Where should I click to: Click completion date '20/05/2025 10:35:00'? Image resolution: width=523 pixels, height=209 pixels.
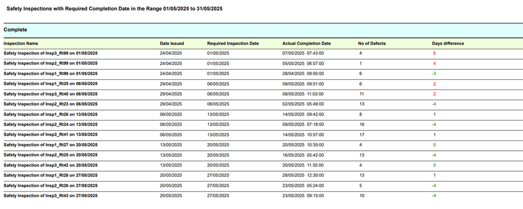[303, 145]
